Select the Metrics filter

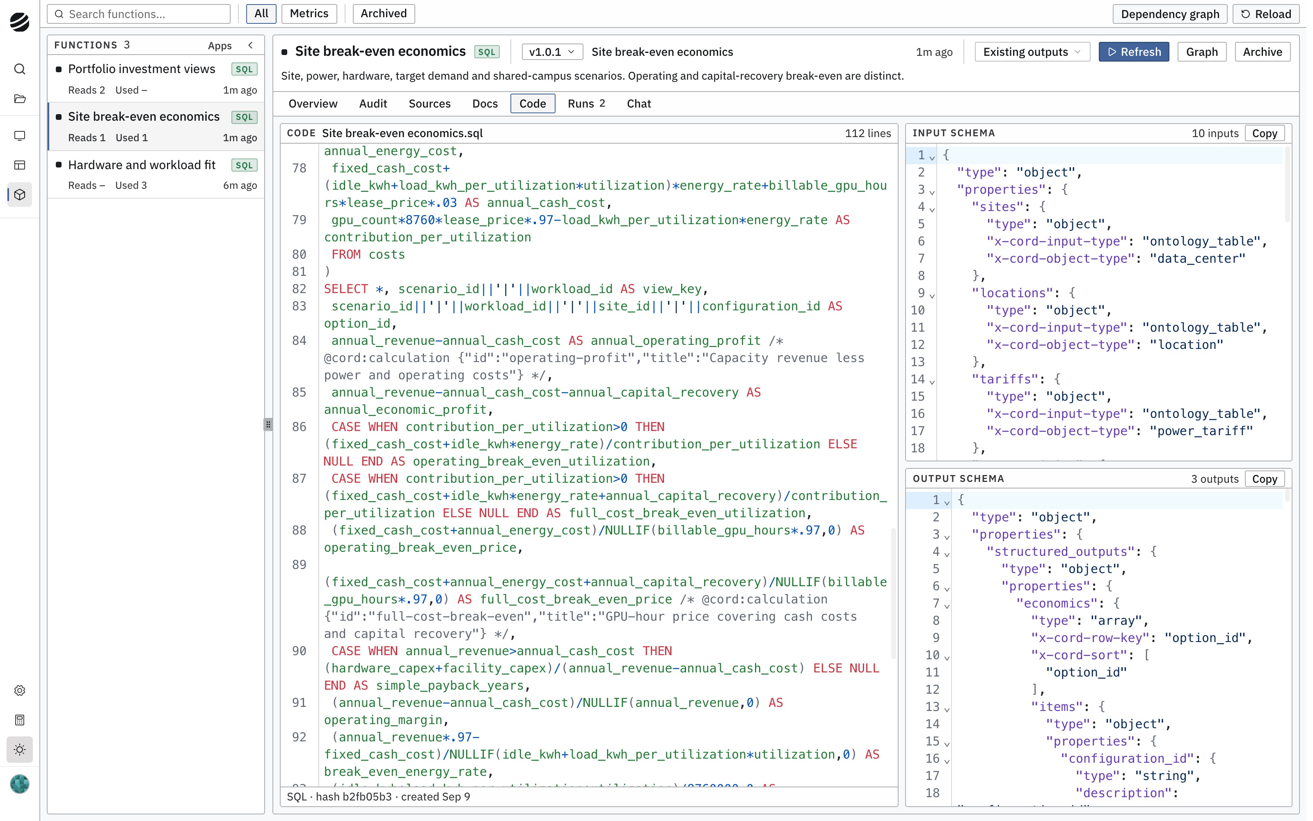click(309, 14)
